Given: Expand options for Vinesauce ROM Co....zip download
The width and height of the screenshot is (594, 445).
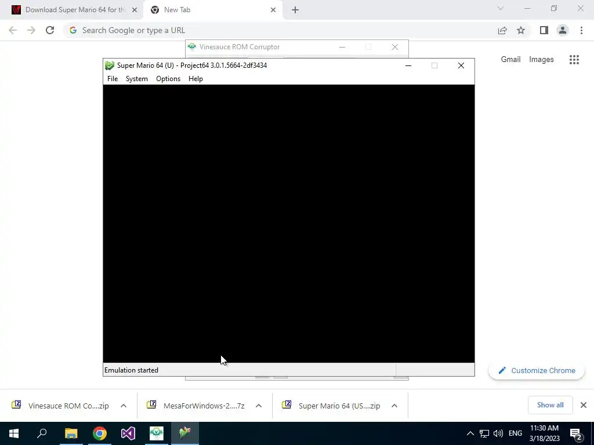Looking at the screenshot, I should click(x=124, y=406).
